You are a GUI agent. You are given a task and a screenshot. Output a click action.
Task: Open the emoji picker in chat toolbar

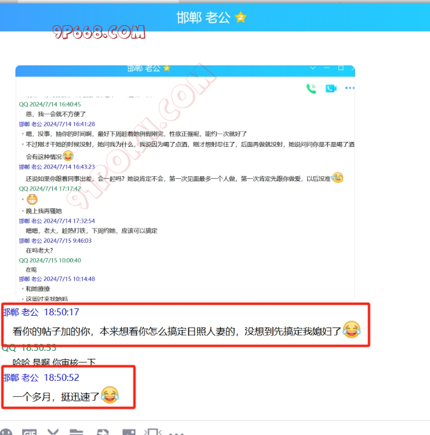[x=6, y=431]
